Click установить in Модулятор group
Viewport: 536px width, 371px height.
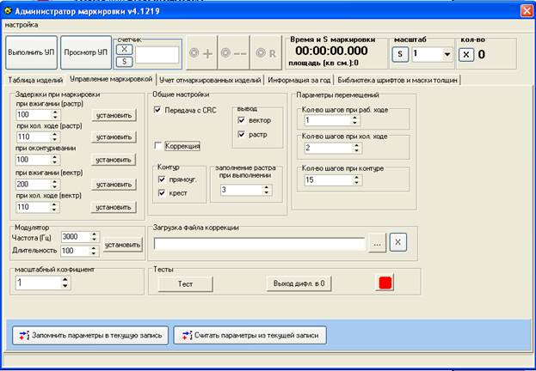pos(123,245)
